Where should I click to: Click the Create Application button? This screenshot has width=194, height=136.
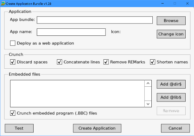[97, 128]
